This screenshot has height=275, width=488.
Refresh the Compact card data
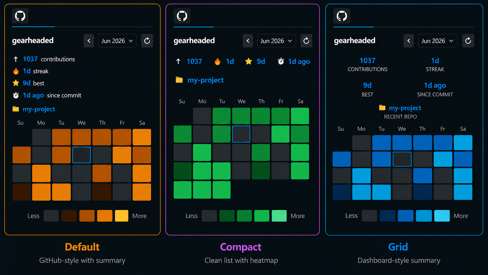306,41
